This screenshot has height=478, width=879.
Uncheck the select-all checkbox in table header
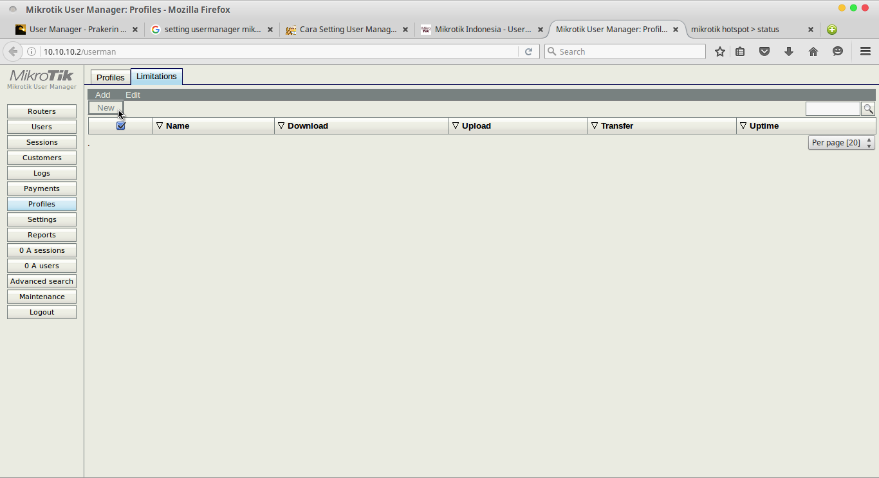120,125
